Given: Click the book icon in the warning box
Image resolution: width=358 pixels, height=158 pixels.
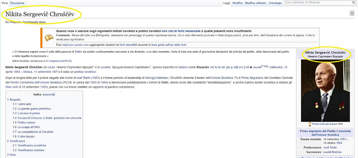Looking at the screenshot, I should [49, 38].
